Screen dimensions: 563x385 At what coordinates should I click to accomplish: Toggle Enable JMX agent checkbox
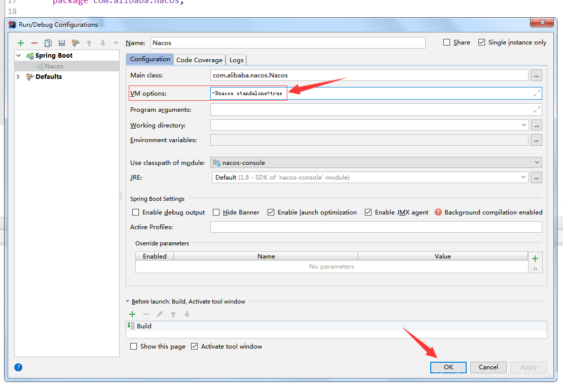(368, 212)
